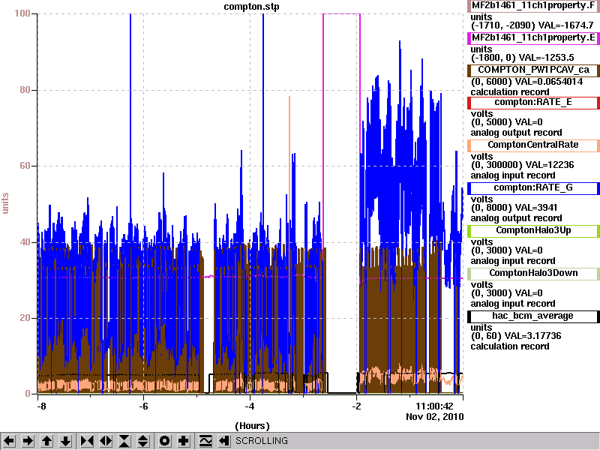The height and width of the screenshot is (450, 600).
Task: Click the x-axis tick label -8
Action: click(x=41, y=406)
